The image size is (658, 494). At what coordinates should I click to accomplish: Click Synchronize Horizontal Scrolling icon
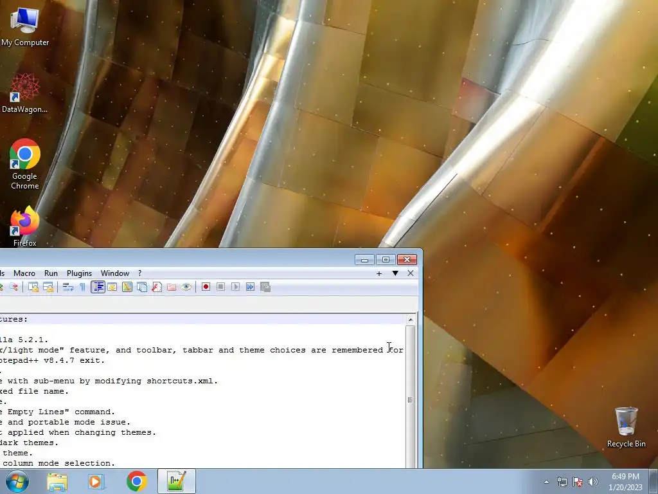point(48,287)
